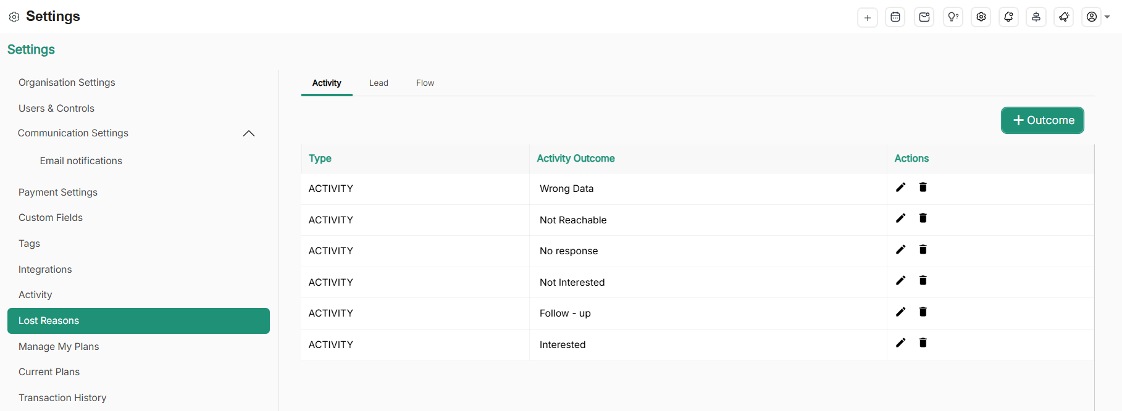Open the user profile dropdown arrow
The image size is (1122, 411).
(1107, 17)
